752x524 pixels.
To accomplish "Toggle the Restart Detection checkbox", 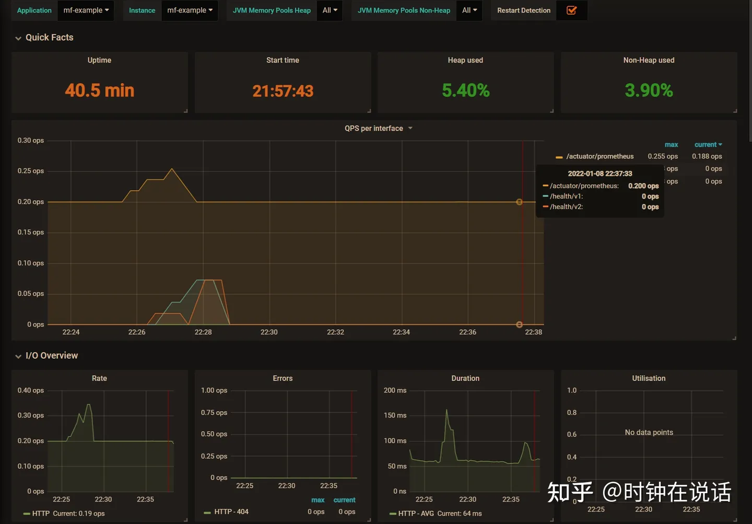I will [571, 10].
